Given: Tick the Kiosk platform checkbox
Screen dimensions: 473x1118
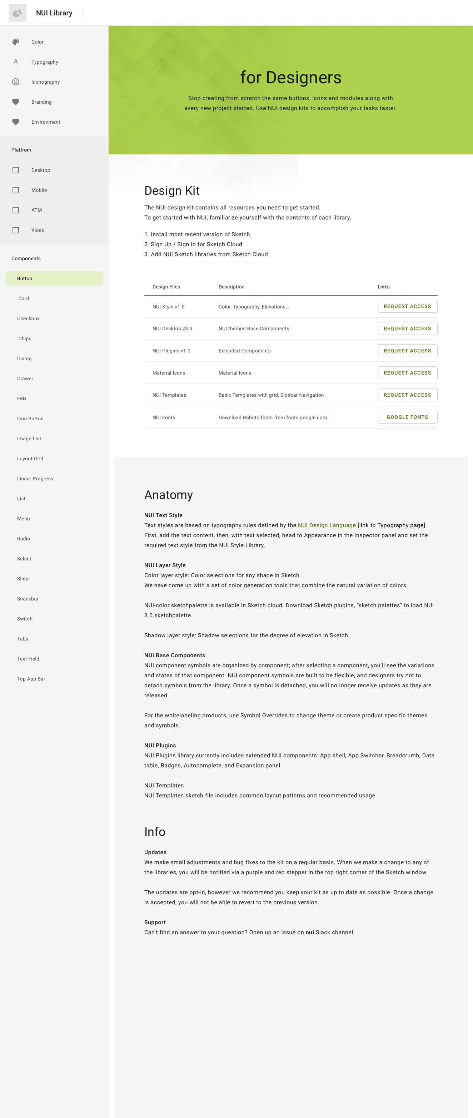Looking at the screenshot, I should (x=16, y=230).
